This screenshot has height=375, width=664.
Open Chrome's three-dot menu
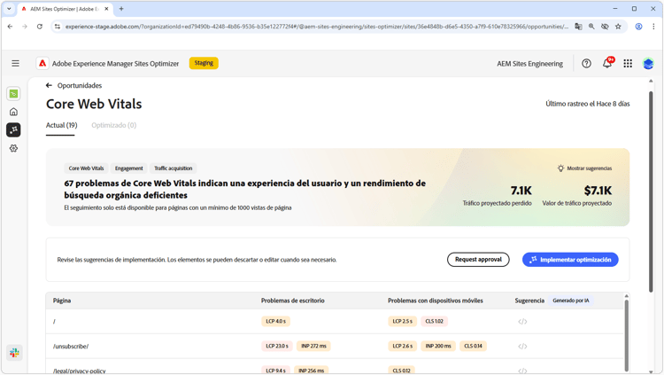pos(653,27)
